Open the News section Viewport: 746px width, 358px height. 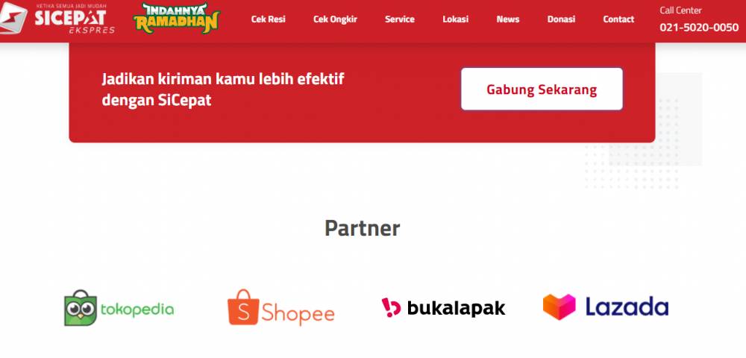pos(507,19)
